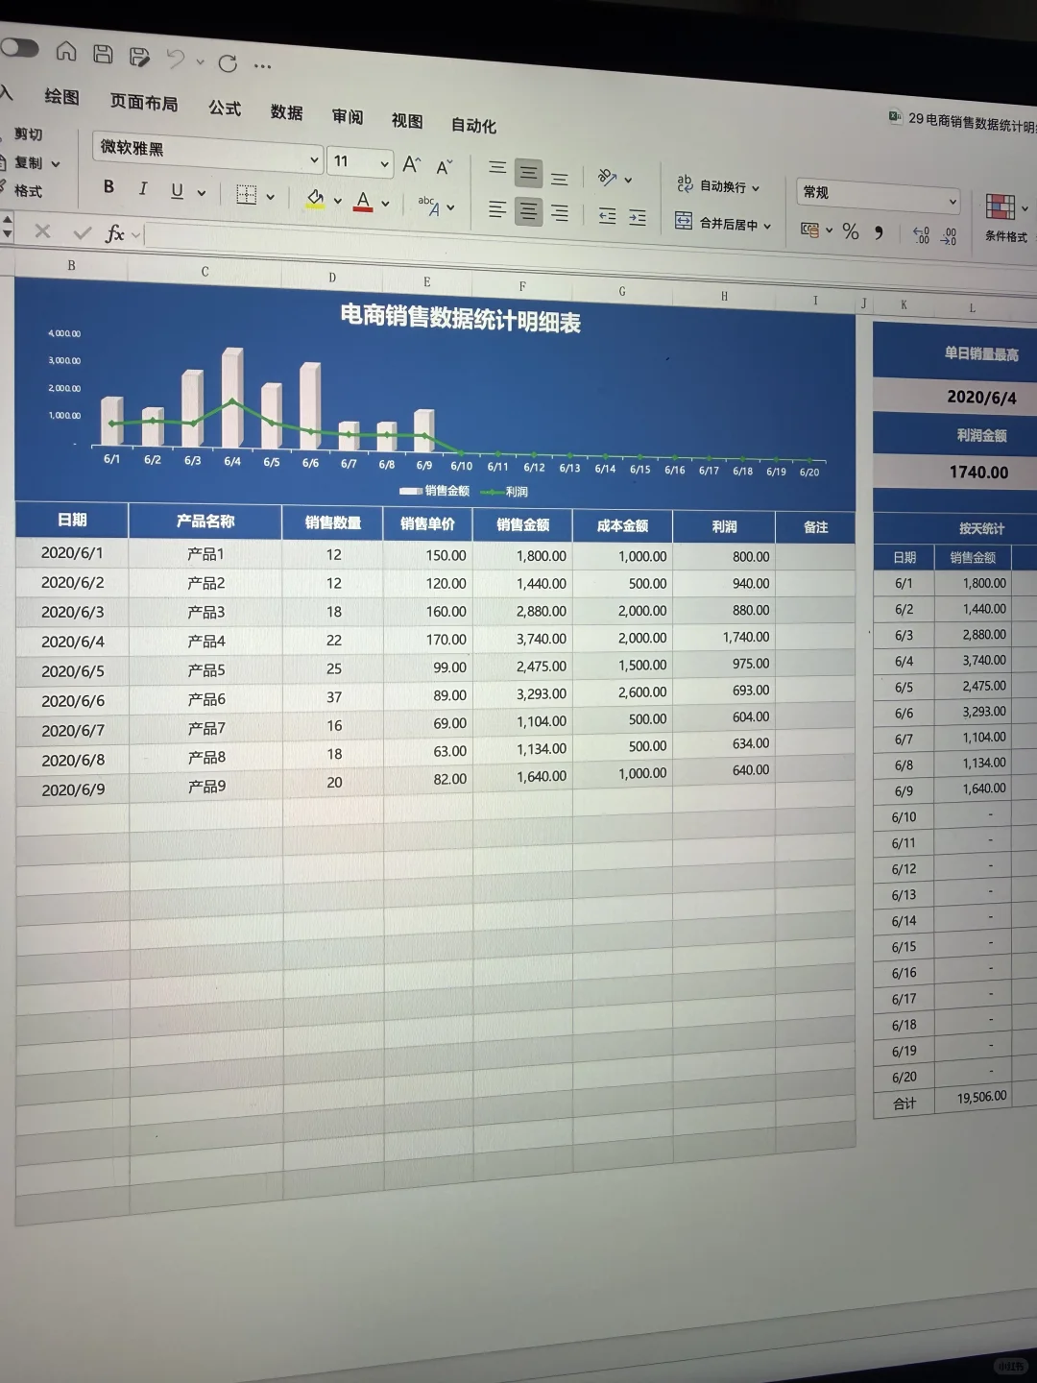Click the fx insert function icon
1037x1383 pixels.
[115, 233]
